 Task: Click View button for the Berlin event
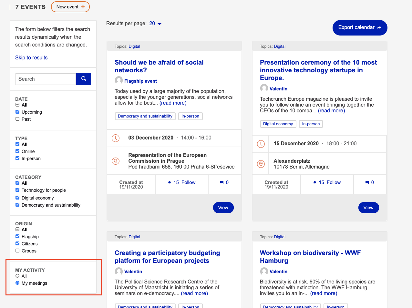click(368, 208)
